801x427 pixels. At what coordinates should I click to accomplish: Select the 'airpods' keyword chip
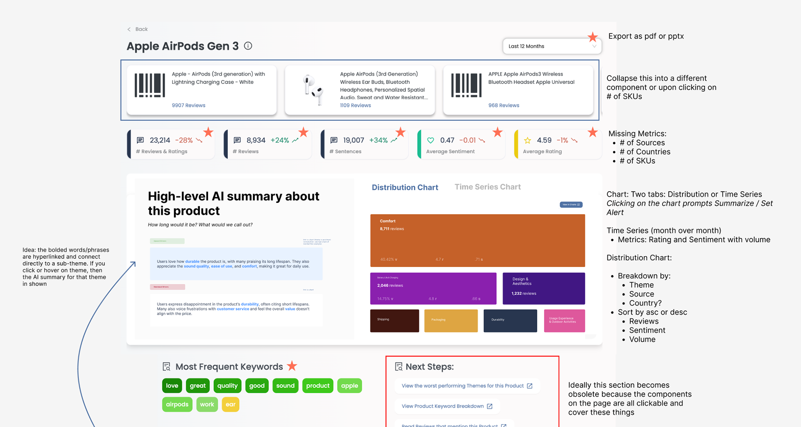pyautogui.click(x=177, y=404)
